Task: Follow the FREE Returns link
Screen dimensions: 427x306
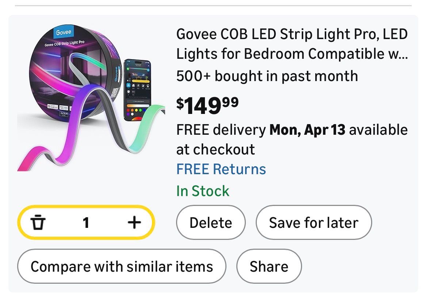Action: tap(221, 169)
